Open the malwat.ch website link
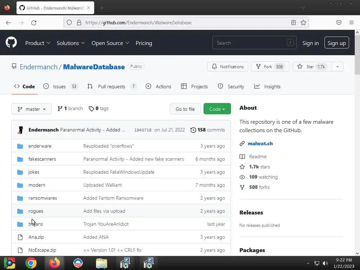This screenshot has height=270, width=360. pyautogui.click(x=261, y=143)
